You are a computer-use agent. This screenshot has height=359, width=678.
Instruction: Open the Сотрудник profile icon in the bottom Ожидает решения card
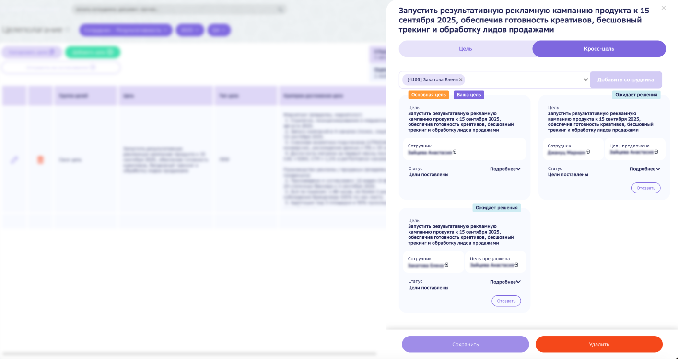pos(446,265)
